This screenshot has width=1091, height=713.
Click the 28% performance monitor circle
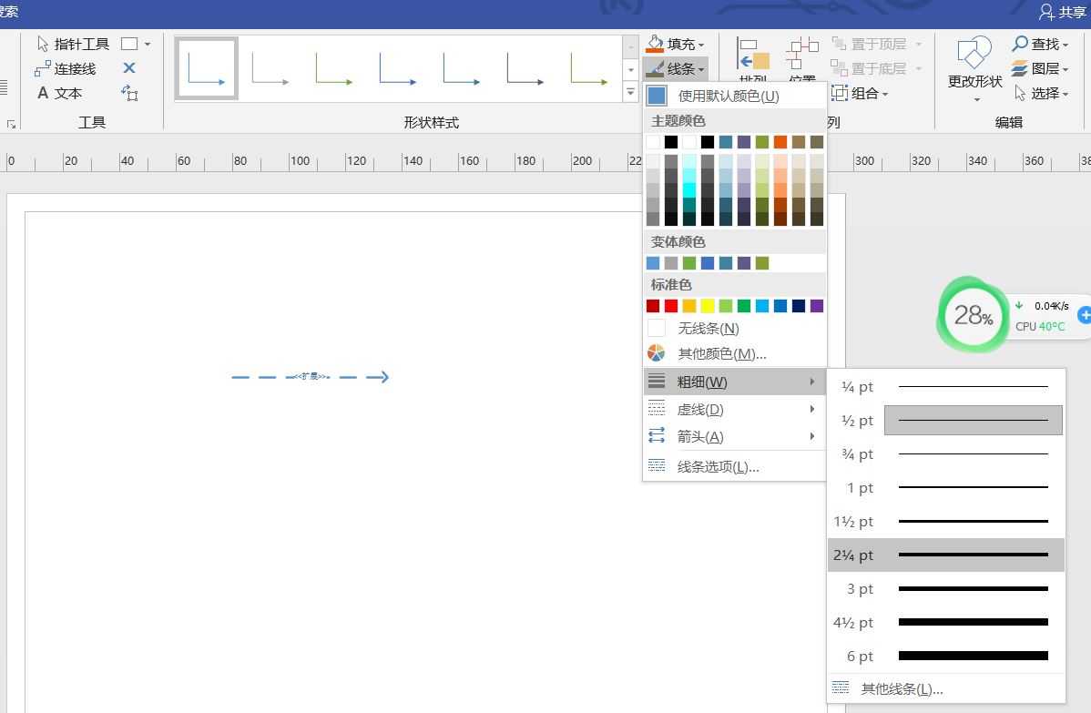coord(973,316)
